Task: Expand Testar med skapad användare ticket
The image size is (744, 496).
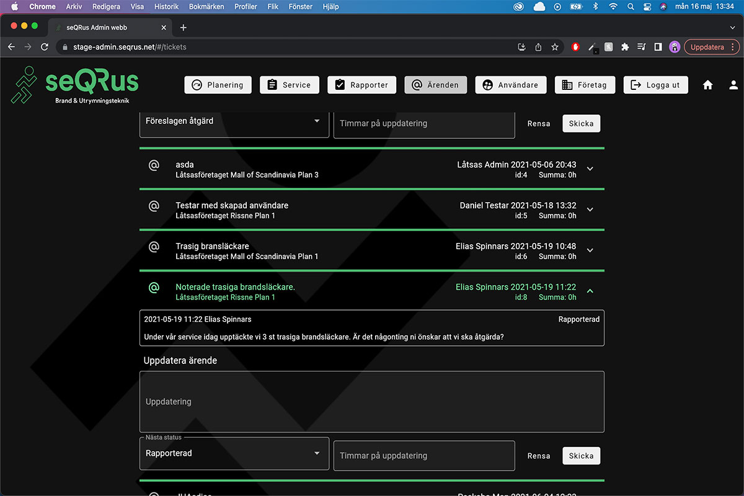Action: [x=590, y=210]
